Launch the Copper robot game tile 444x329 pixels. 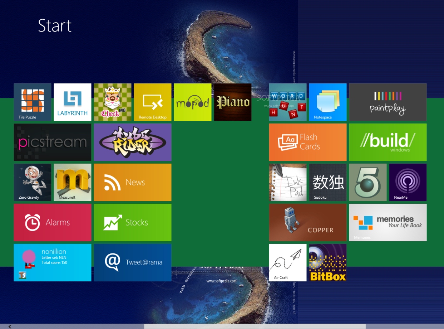click(x=308, y=222)
